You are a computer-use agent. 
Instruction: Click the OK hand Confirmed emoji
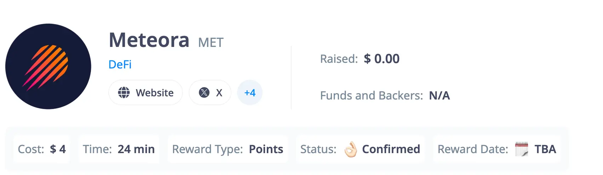pos(351,149)
